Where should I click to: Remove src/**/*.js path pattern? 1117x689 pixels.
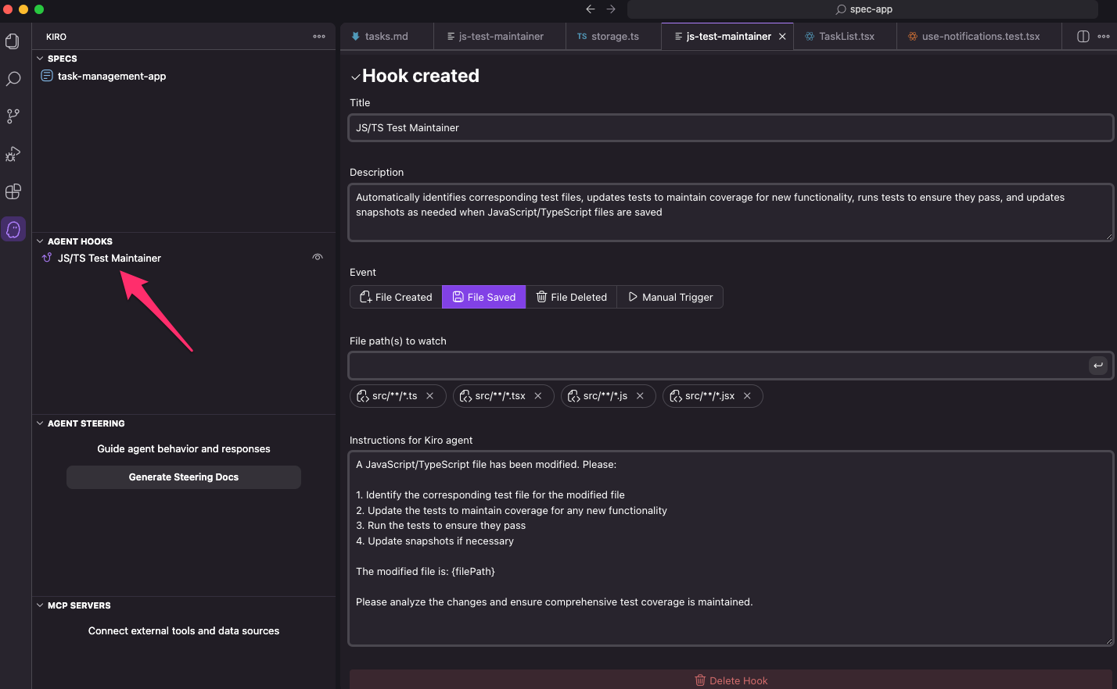[640, 396]
